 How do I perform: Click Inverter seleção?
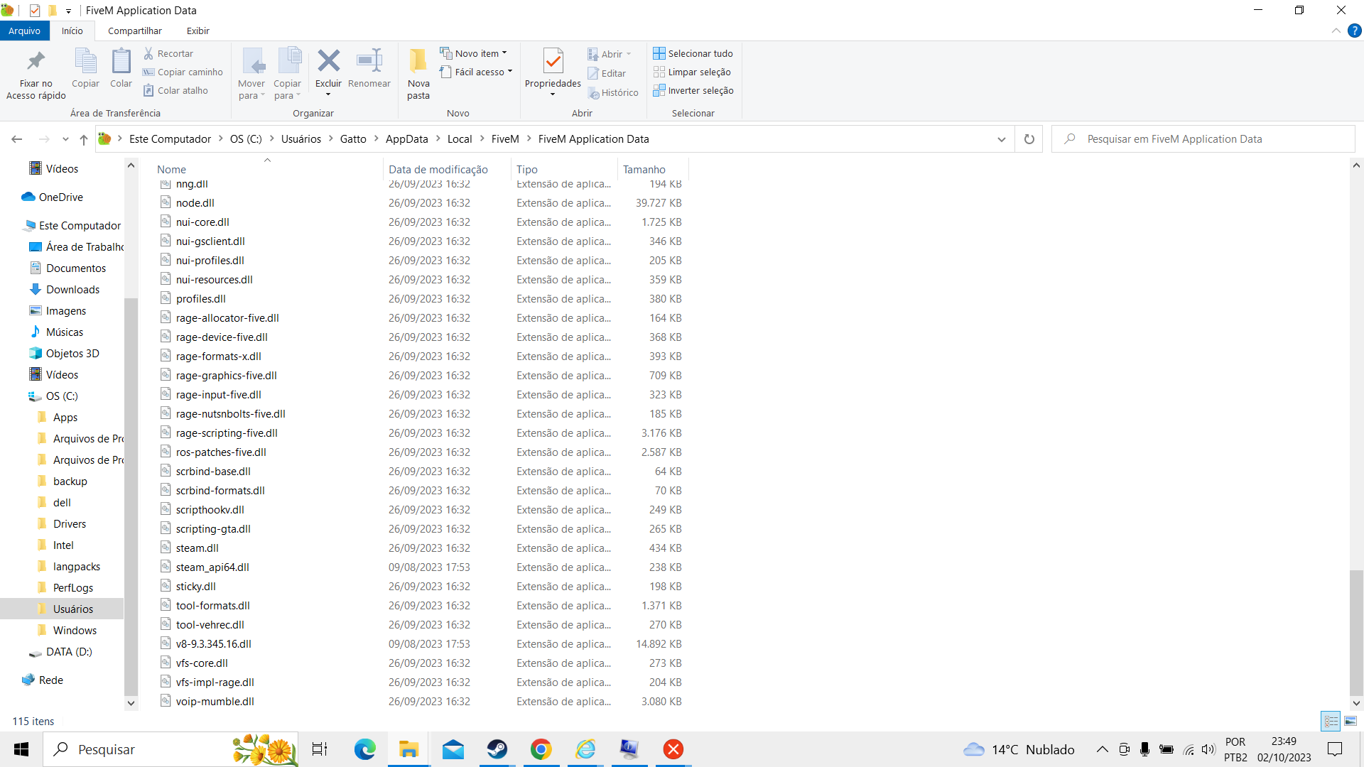(x=693, y=90)
